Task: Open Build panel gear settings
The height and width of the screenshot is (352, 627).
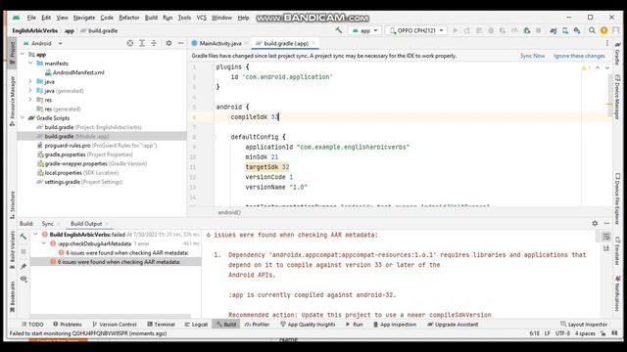Action: click(x=595, y=223)
